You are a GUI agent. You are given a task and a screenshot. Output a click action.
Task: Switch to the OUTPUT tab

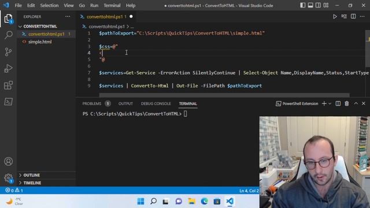(x=125, y=103)
